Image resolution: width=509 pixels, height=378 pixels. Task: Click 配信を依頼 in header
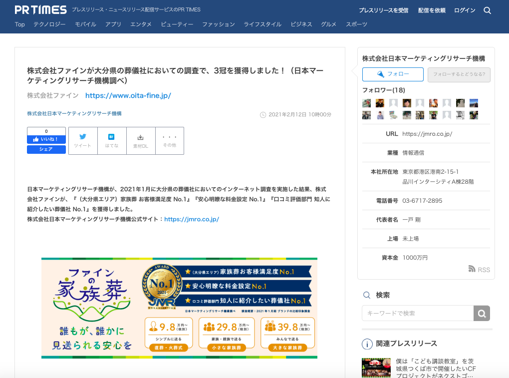(x=432, y=10)
